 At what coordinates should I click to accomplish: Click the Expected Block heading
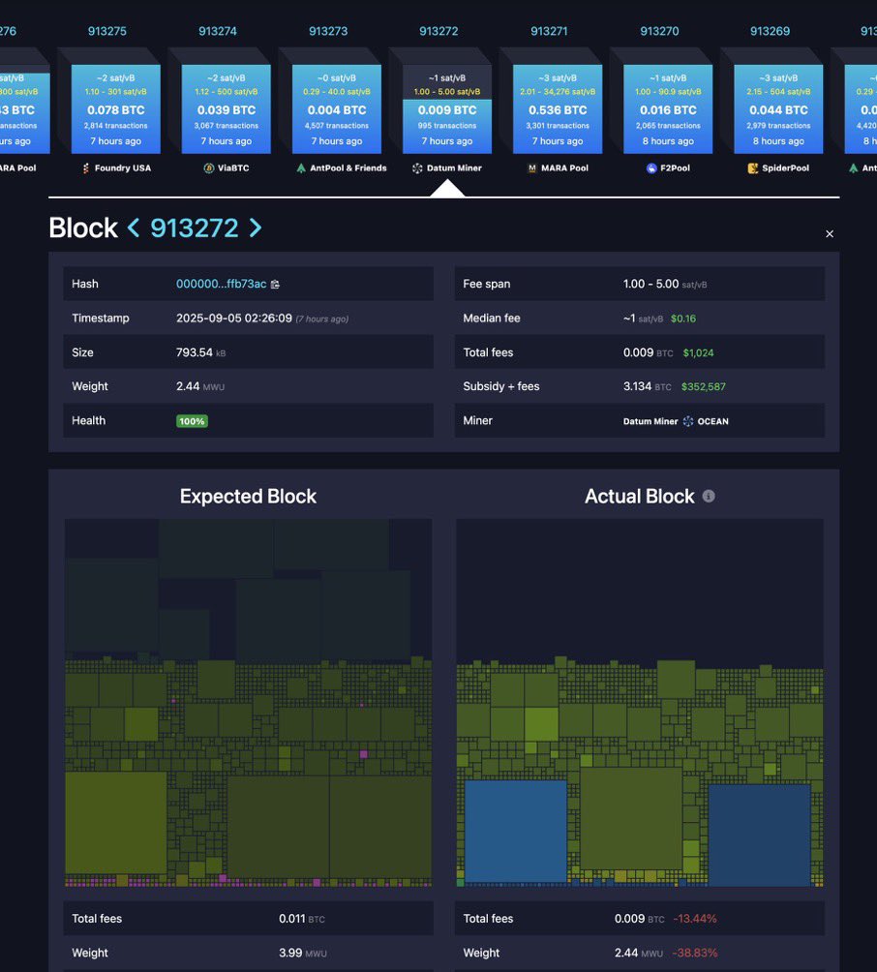248,496
